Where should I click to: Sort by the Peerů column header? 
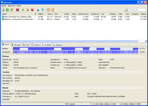pyautogui.click(x=73, y=14)
